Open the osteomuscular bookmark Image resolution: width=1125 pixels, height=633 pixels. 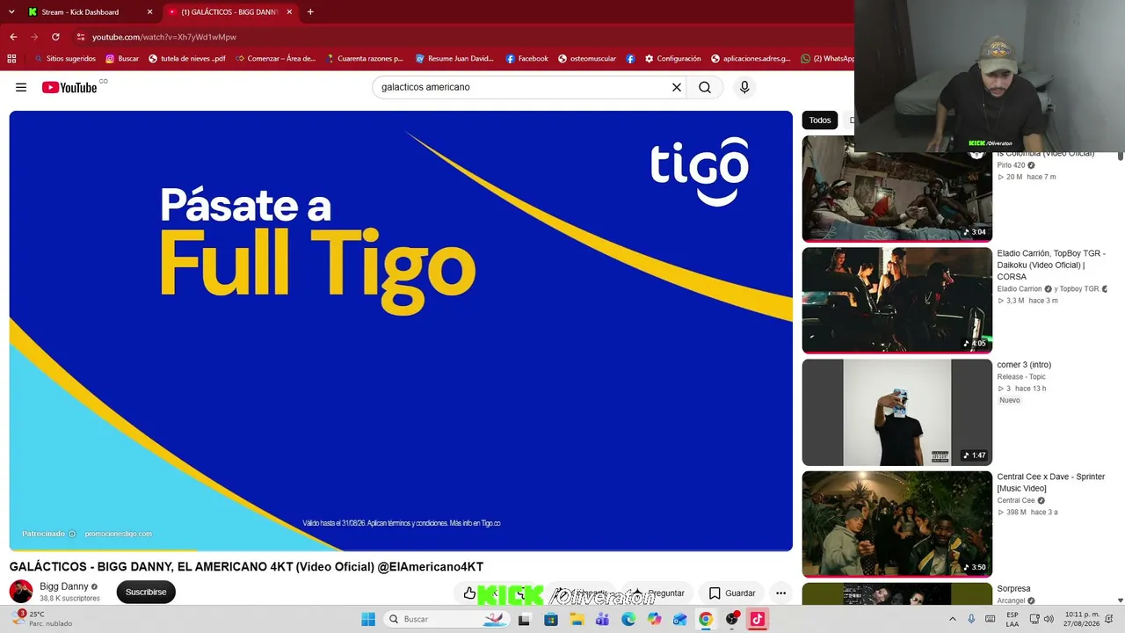click(x=587, y=59)
